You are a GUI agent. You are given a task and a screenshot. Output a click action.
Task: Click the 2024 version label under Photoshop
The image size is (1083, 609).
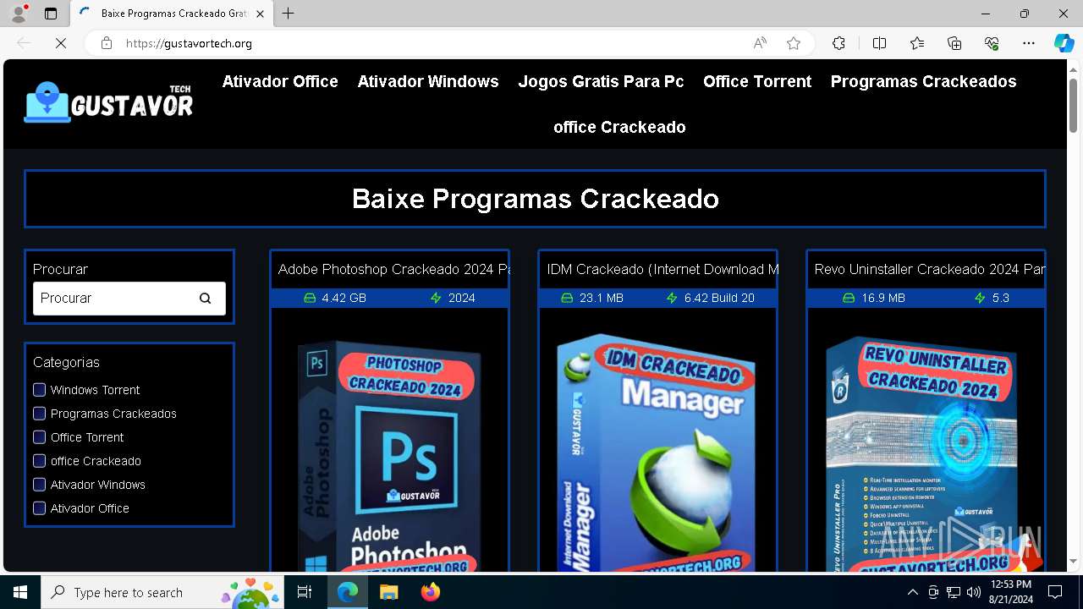pos(462,298)
